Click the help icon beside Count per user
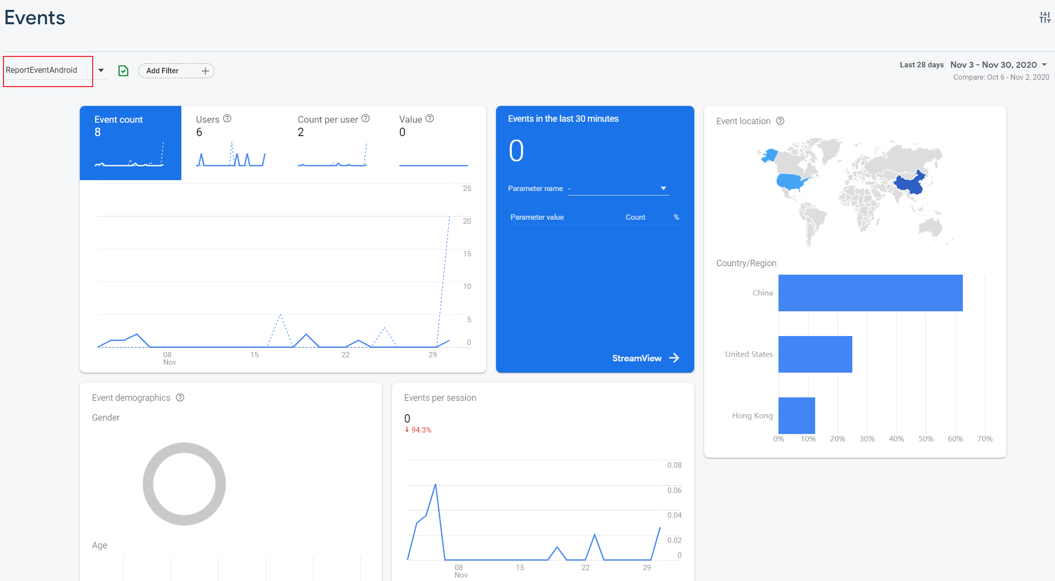The image size is (1055, 581). [x=366, y=119]
